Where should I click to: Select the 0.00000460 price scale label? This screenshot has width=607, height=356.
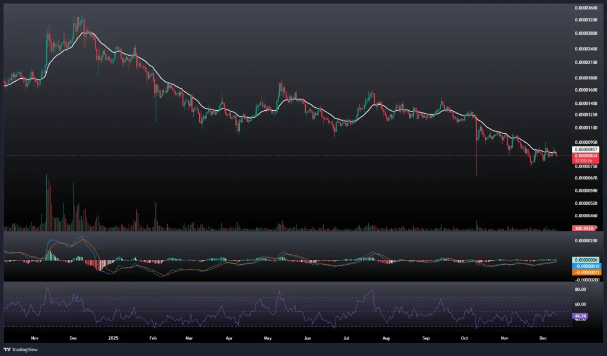point(586,216)
